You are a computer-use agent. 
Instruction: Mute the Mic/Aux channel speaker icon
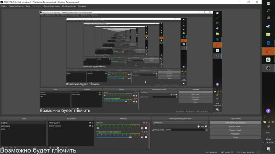tap(142, 128)
